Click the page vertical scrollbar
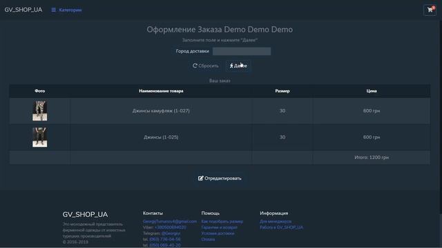Viewport: 442px width, 248px height. [x=441, y=118]
